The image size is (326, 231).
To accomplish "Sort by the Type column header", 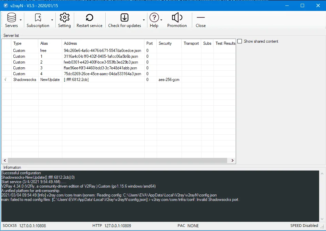I will pos(25,43).
